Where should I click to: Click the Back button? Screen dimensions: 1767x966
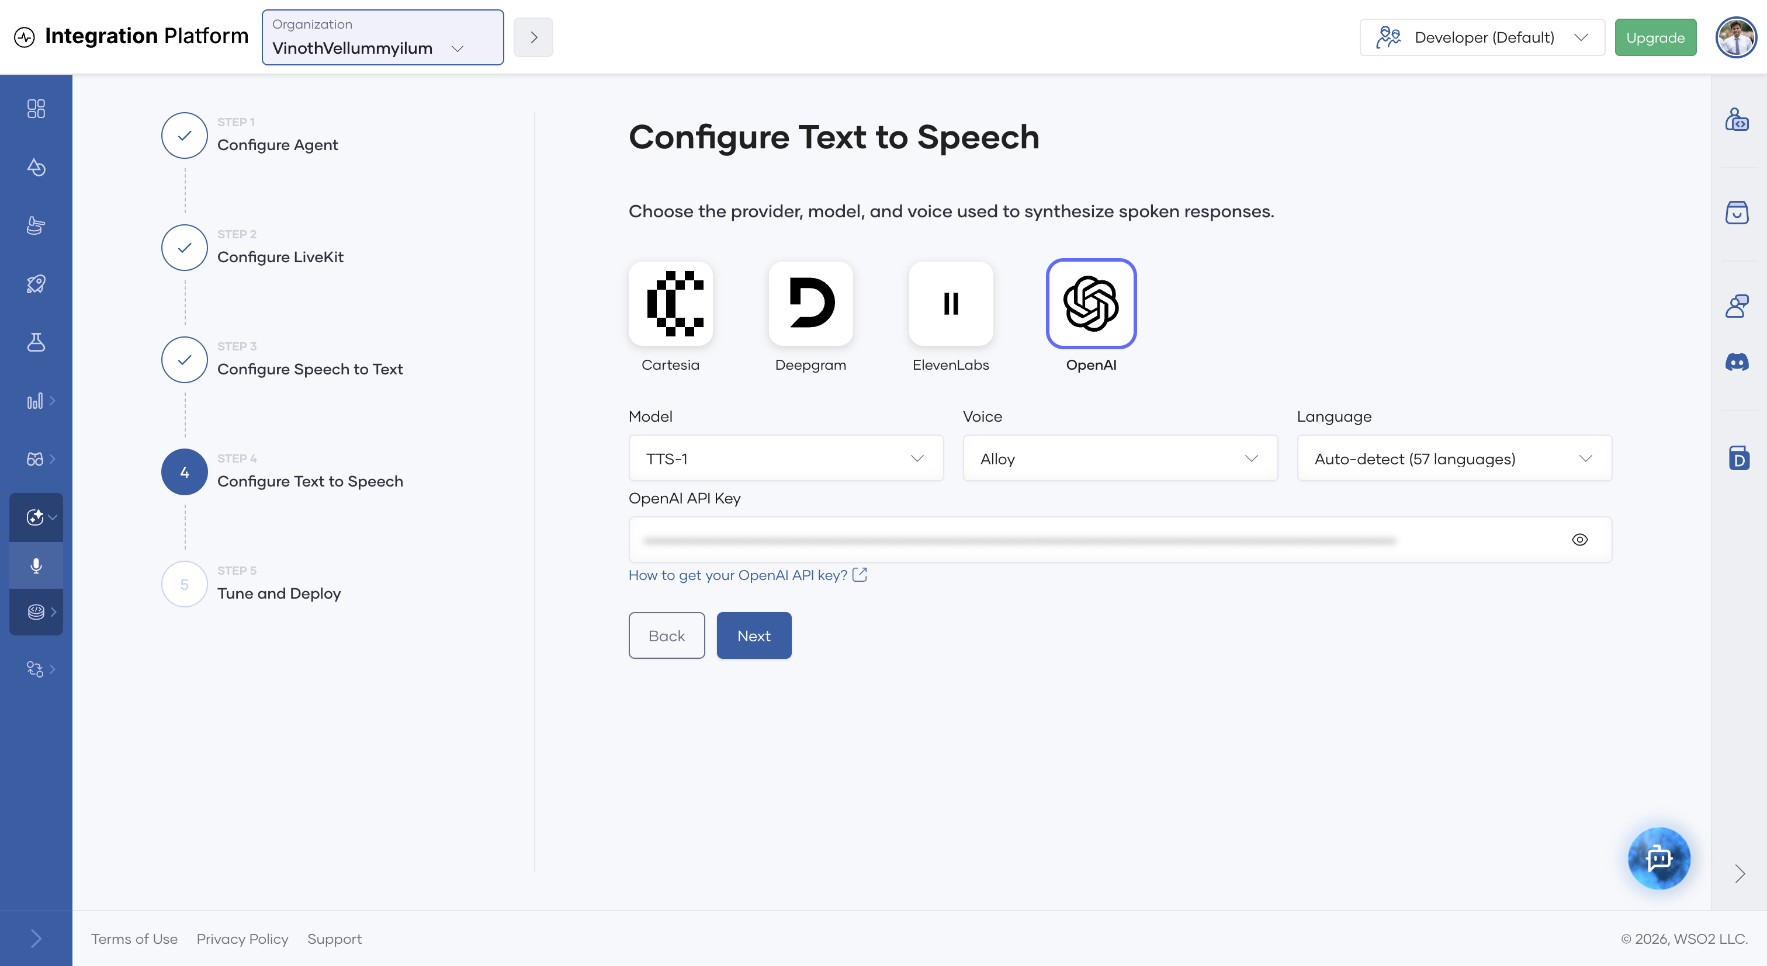(667, 635)
